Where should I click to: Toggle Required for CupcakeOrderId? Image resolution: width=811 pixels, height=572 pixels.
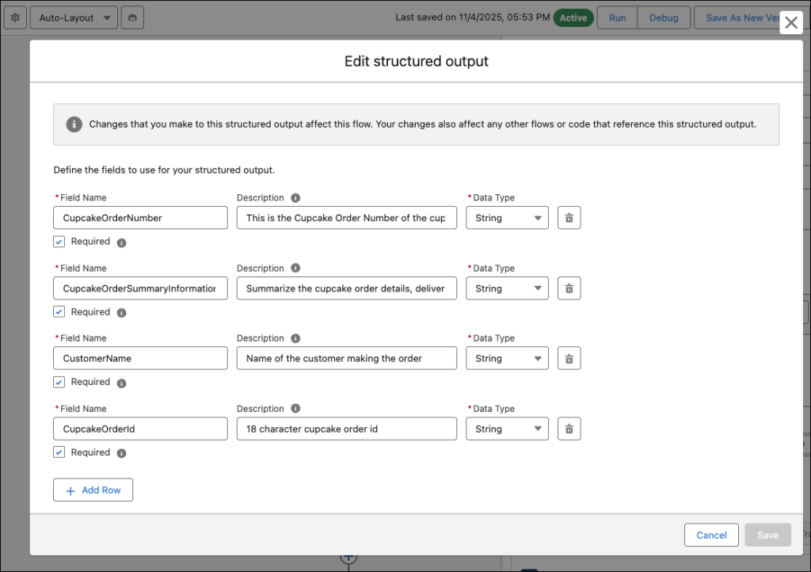(x=59, y=452)
